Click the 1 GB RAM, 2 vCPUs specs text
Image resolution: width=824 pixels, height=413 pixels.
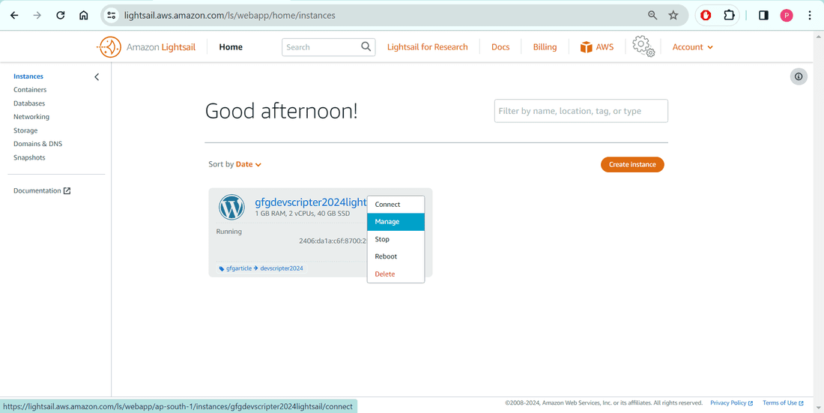302,214
